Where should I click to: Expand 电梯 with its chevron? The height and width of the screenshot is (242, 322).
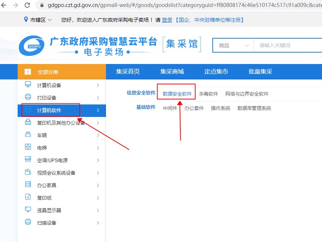click(98, 148)
